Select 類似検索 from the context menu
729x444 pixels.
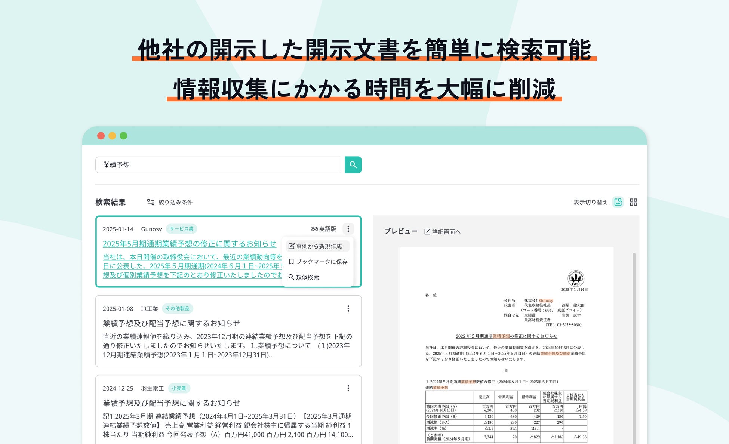coord(304,277)
